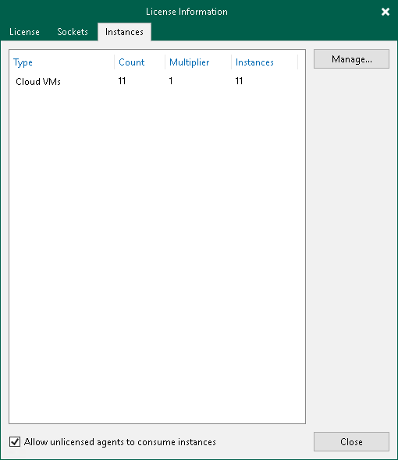The width and height of the screenshot is (398, 460).
Task: Open the Sockets tab
Action: (73, 32)
